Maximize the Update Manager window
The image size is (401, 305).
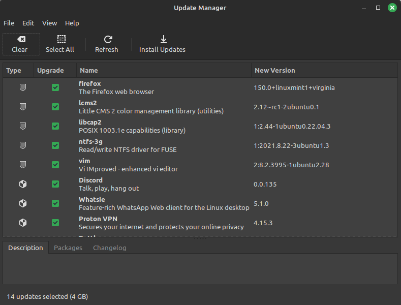pos(378,8)
